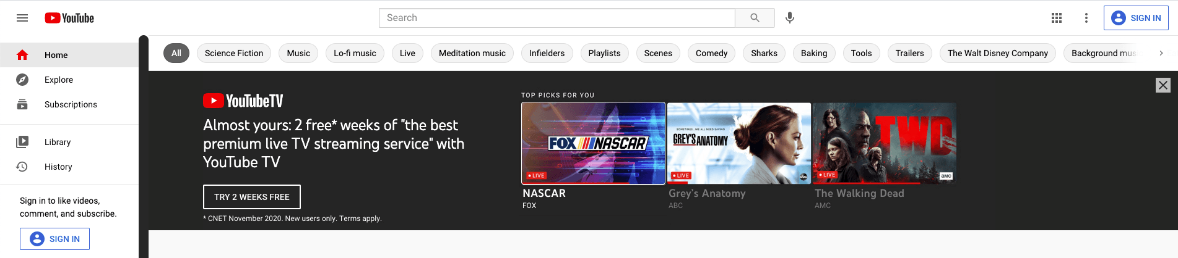The height and width of the screenshot is (258, 1178).
Task: Open Subscriptions in the sidebar
Action: [69, 104]
